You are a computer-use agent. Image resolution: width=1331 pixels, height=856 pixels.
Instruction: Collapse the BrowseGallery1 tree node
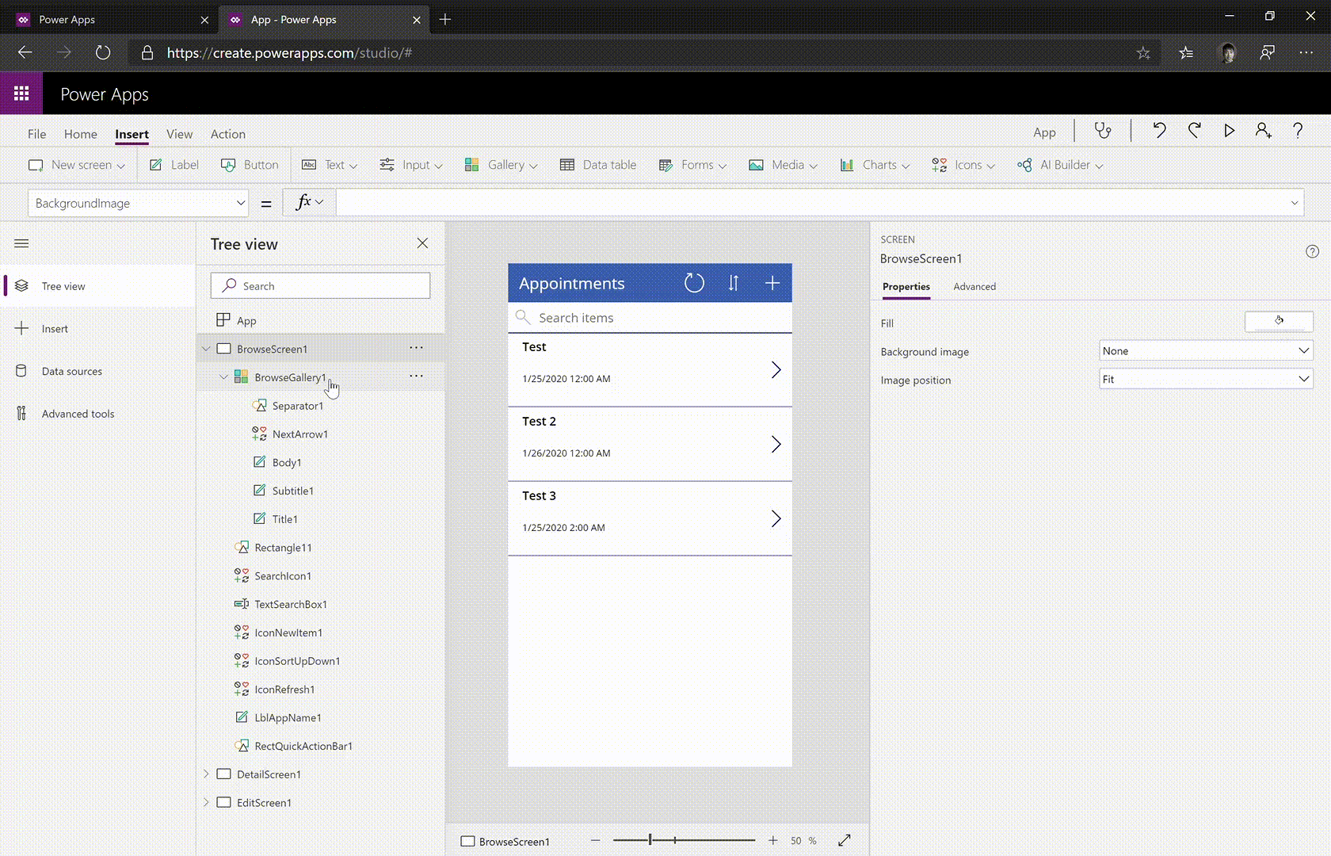pyautogui.click(x=223, y=377)
